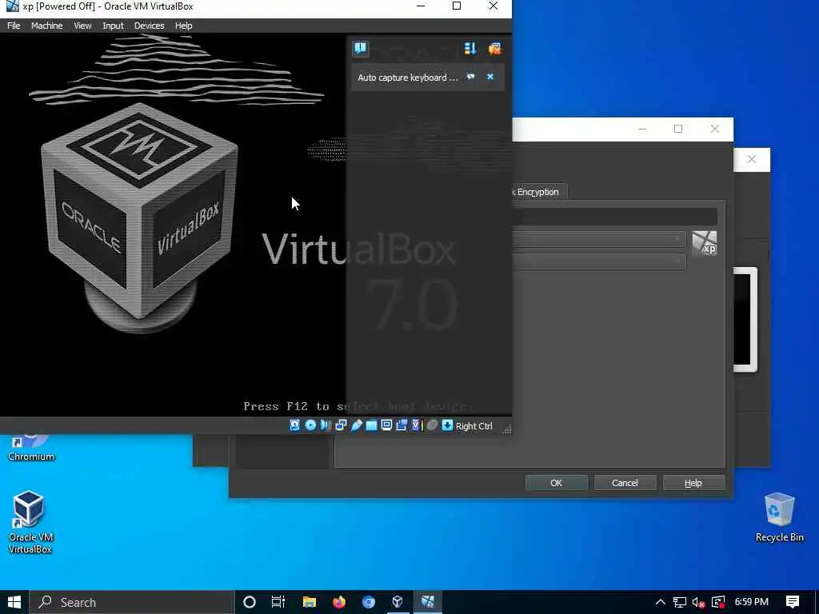Click the audio indicator in VM status bar
The image size is (819, 614).
pyautogui.click(x=326, y=425)
